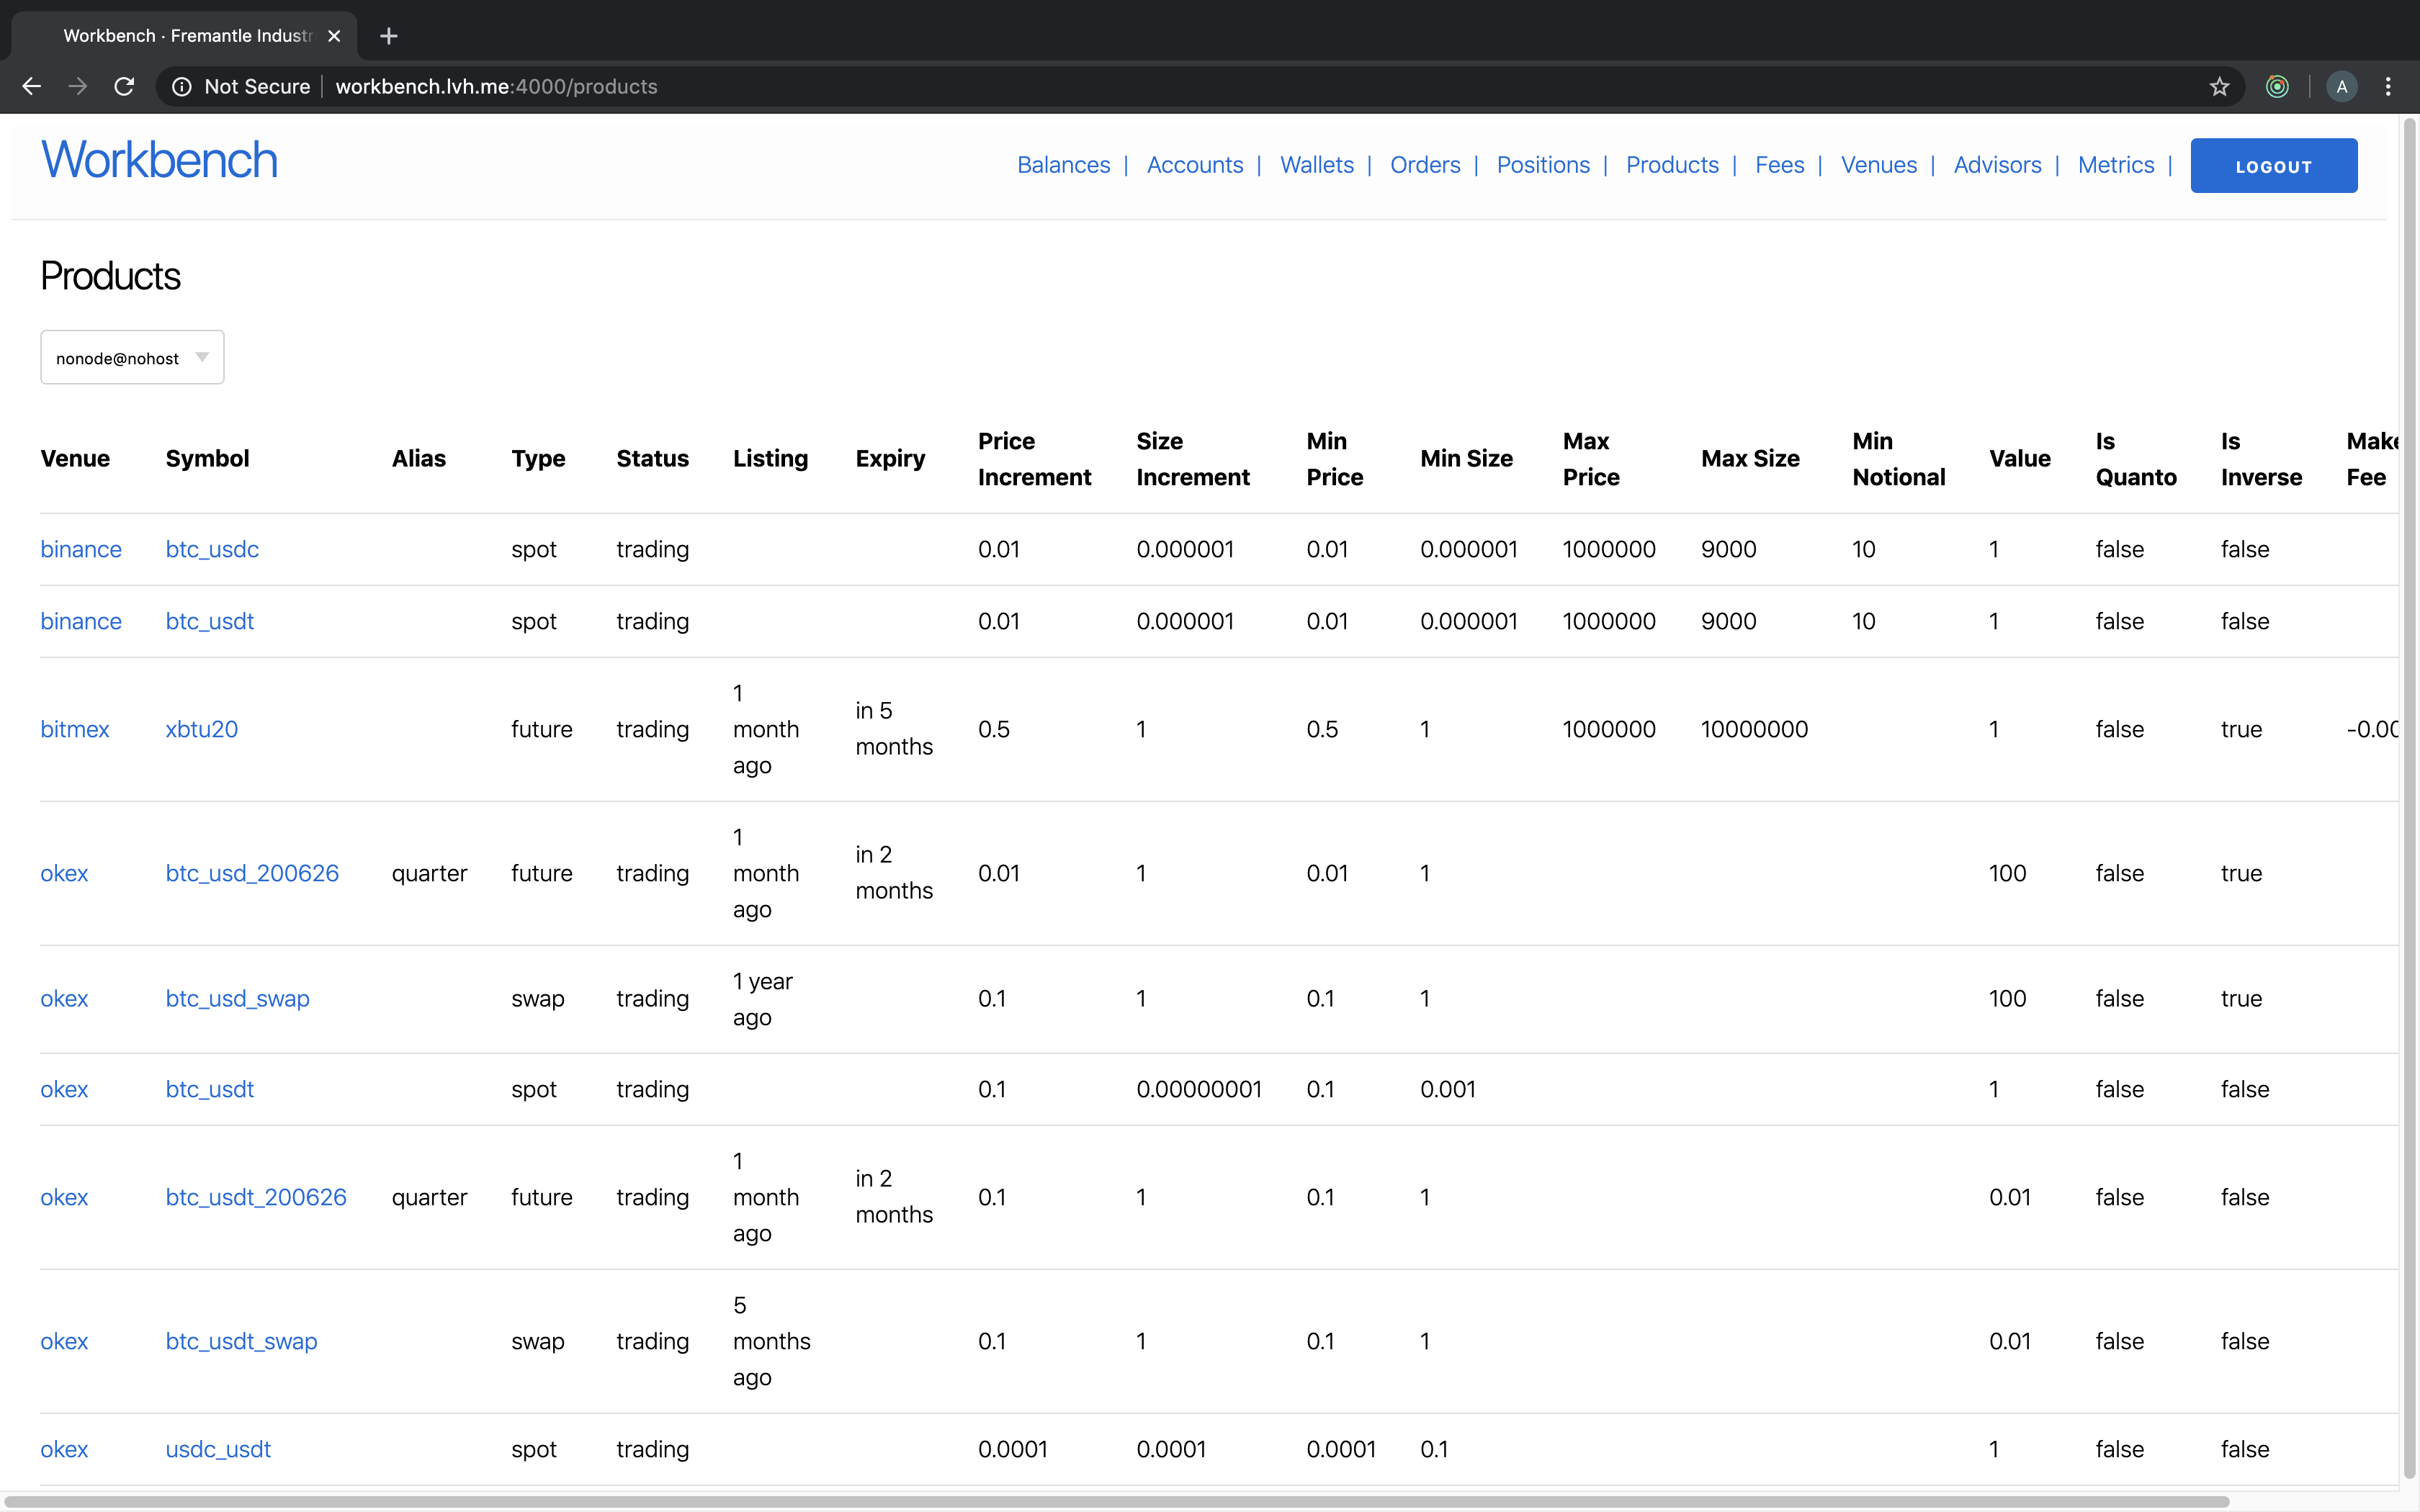Viewport: 2420px width, 1512px height.
Task: Open the Chrome profile avatar
Action: click(x=2342, y=87)
